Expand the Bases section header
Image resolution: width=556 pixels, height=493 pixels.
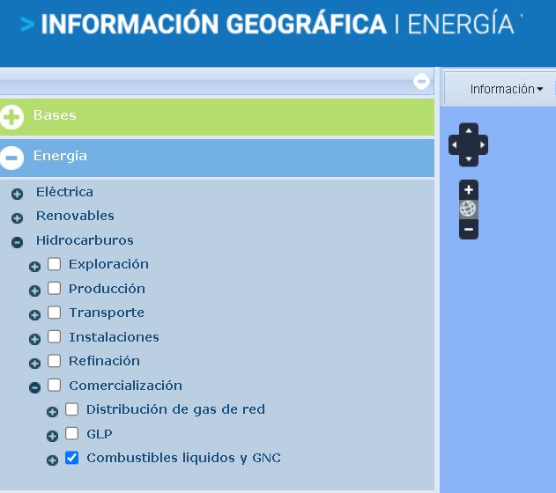(x=12, y=116)
